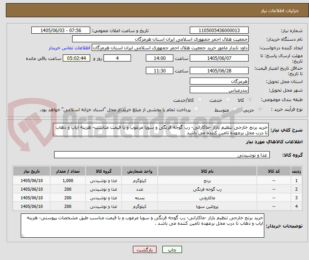This screenshot has width=309, height=260.
Task: Select the خدمت radio button
Action: 228,99
